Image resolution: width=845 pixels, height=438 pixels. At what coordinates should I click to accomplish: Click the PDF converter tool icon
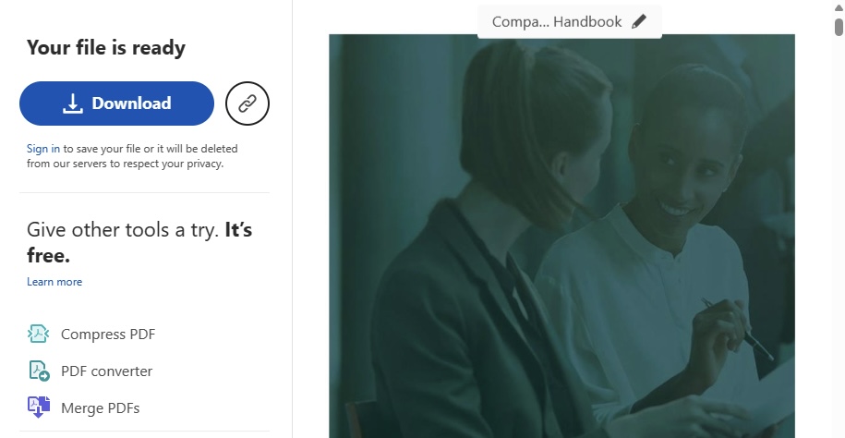39,371
